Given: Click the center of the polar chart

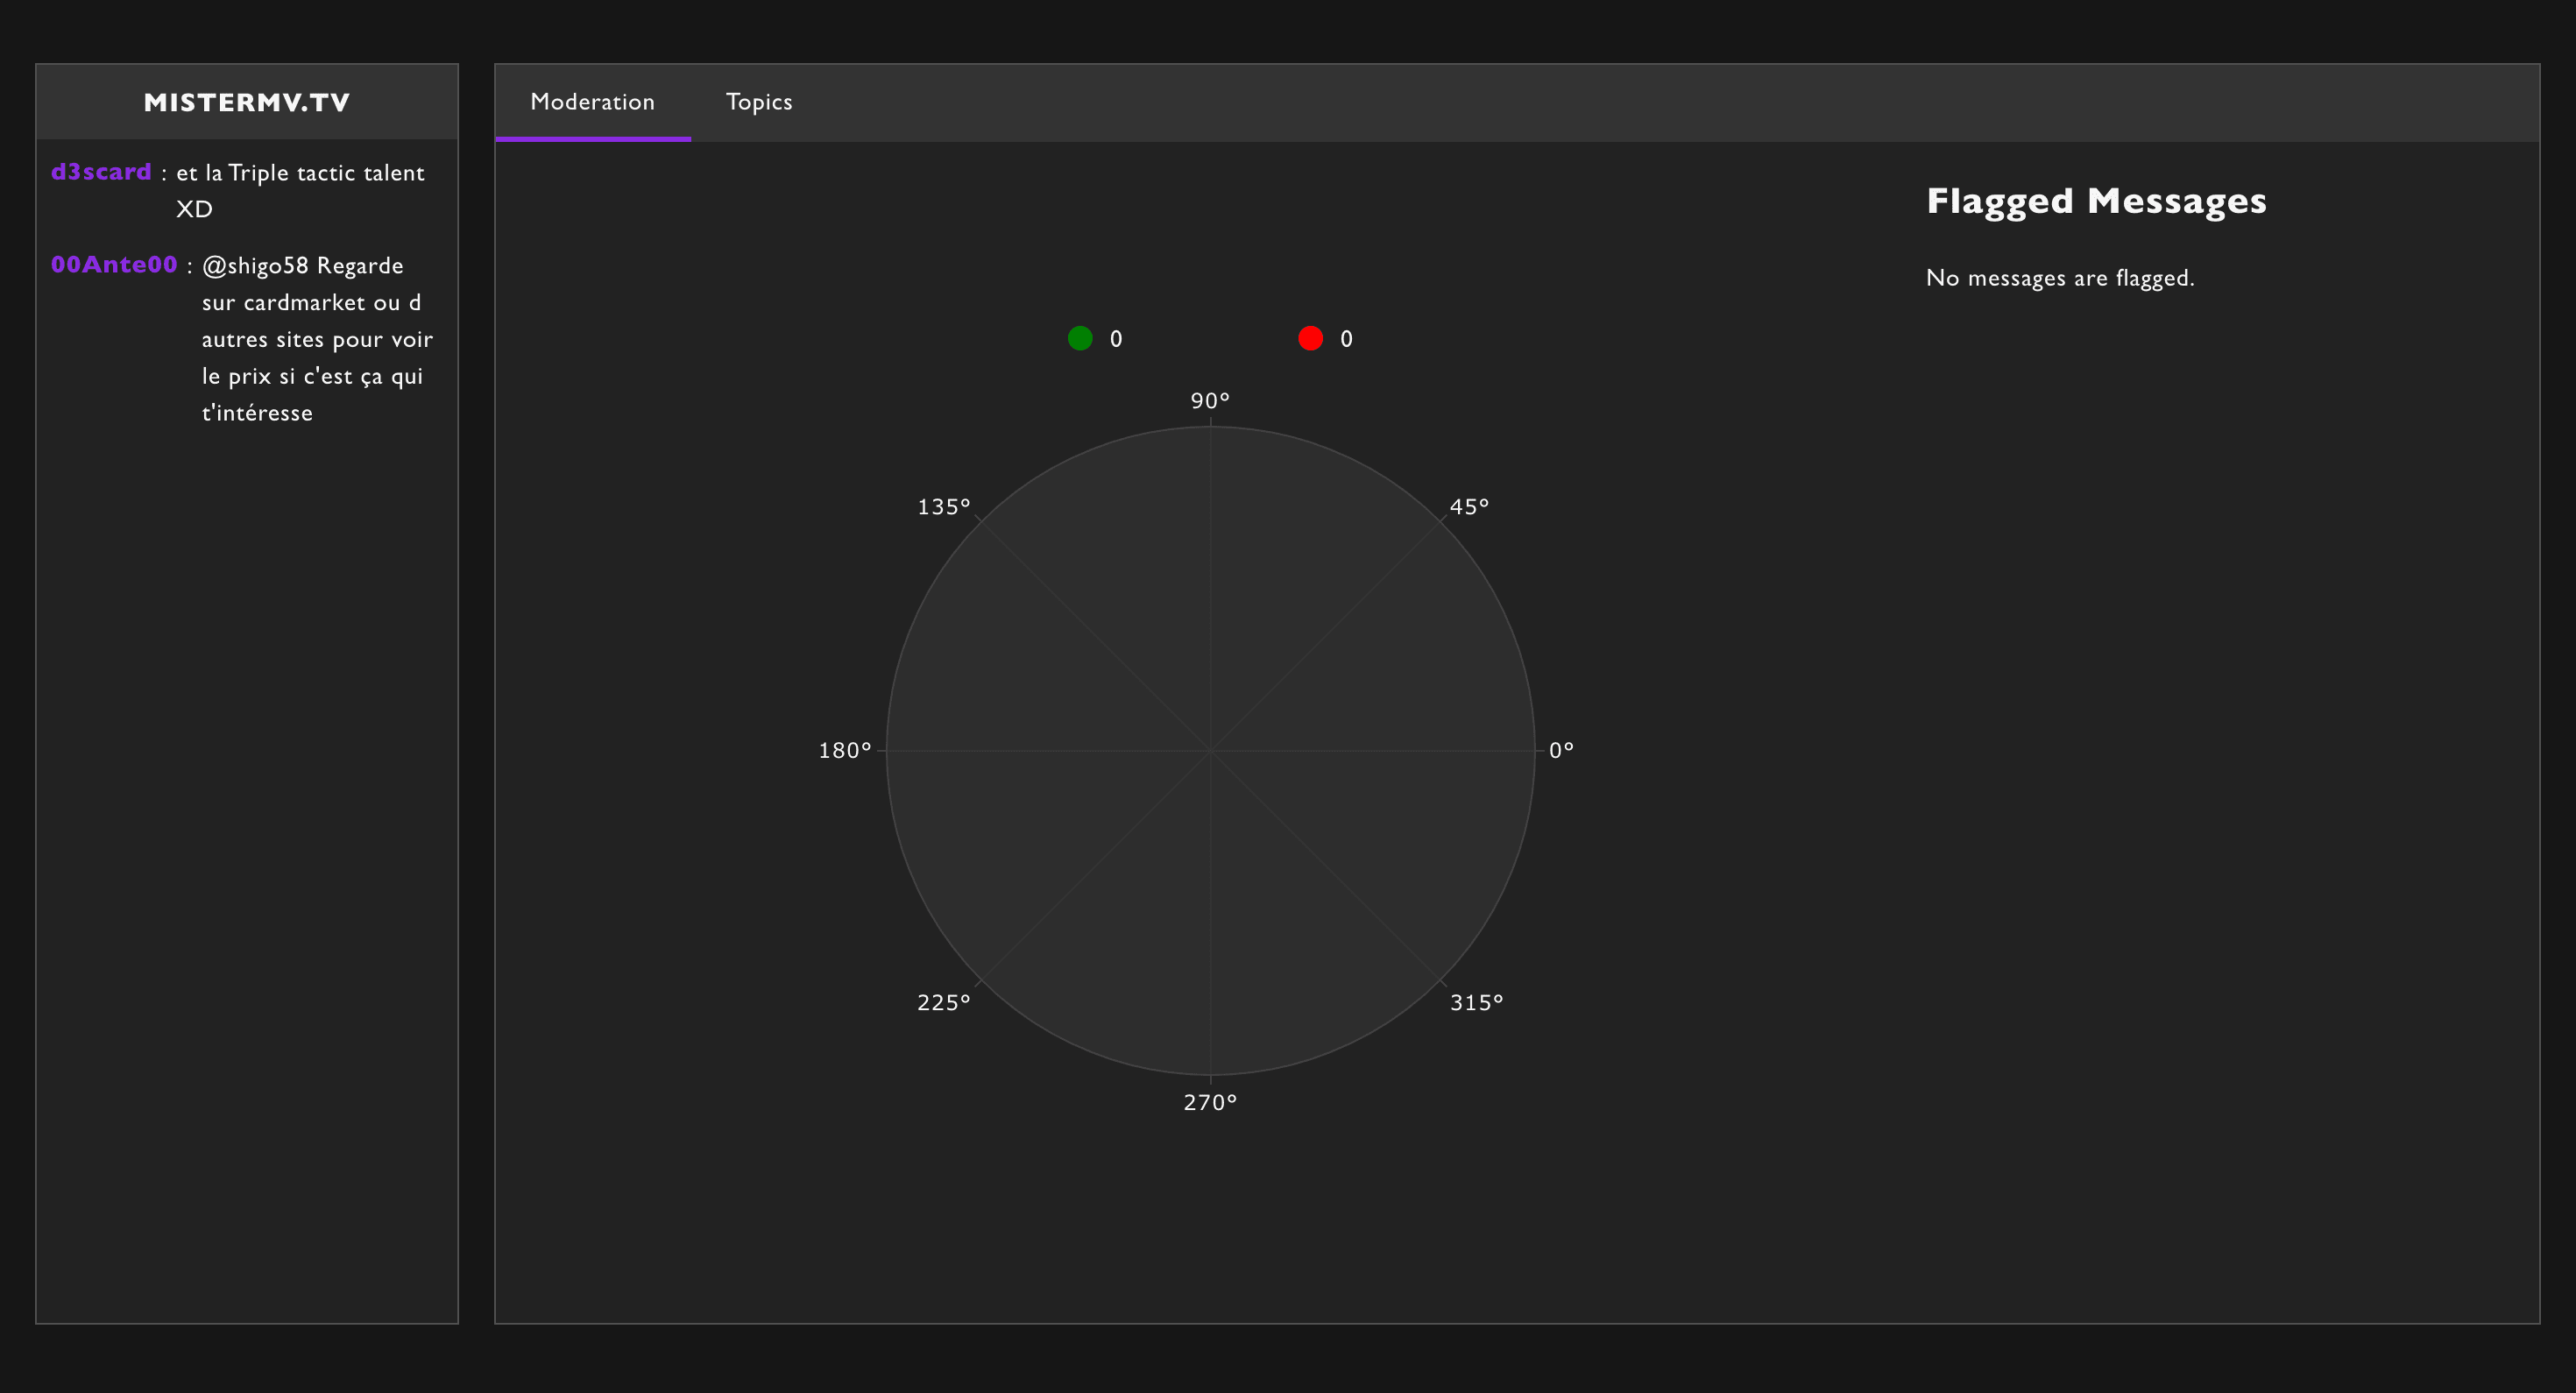Looking at the screenshot, I should [x=1210, y=751].
